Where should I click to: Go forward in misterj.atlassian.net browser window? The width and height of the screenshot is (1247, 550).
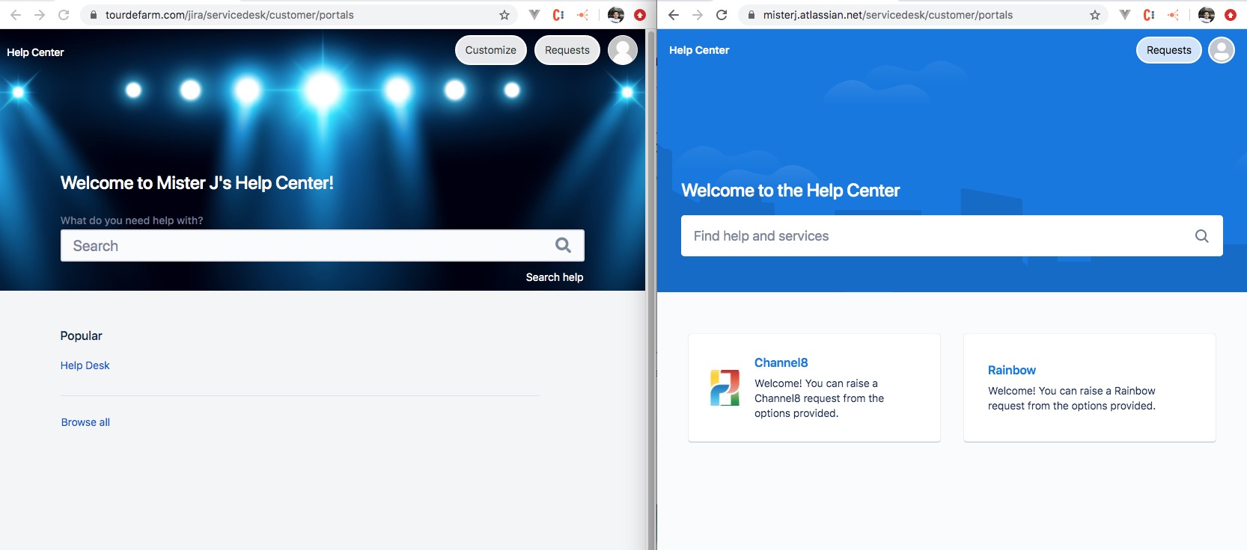point(698,15)
